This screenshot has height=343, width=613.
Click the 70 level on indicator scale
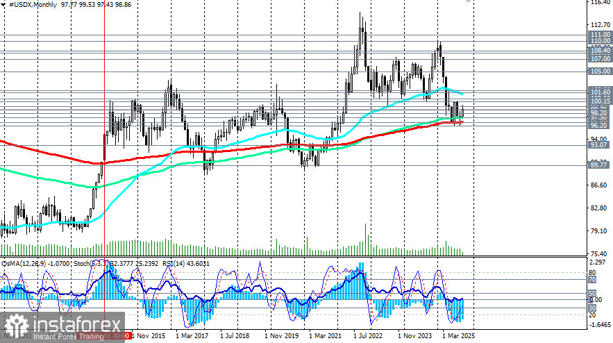[x=592, y=280]
